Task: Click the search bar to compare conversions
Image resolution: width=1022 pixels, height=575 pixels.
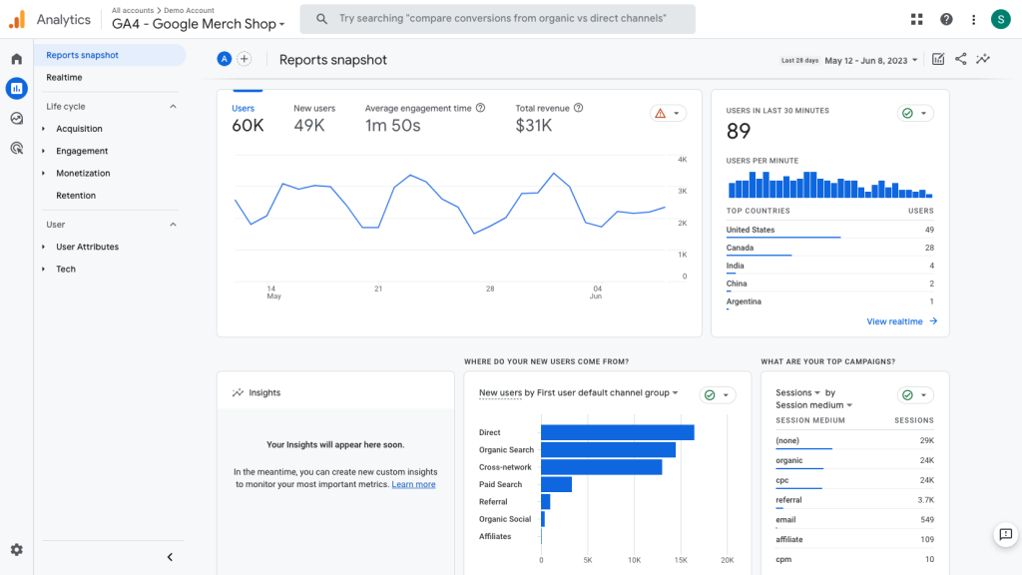Action: [497, 19]
